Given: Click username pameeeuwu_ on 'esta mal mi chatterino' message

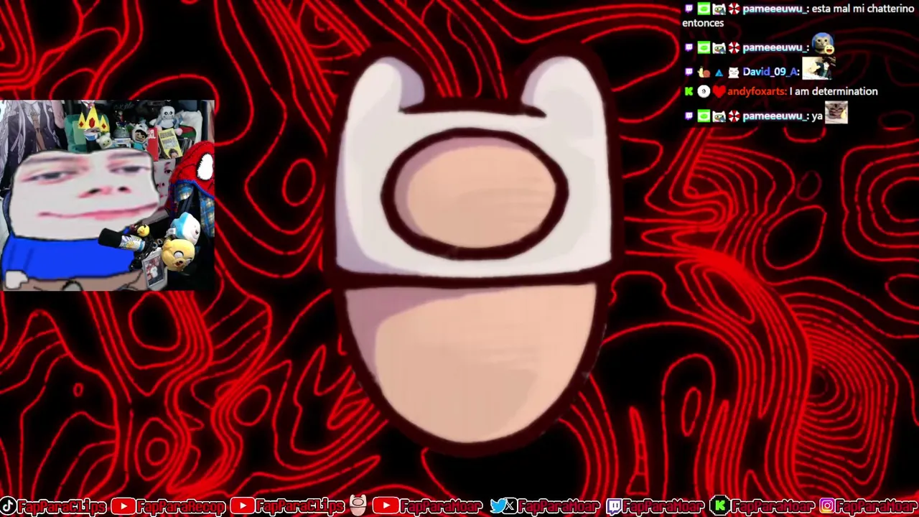Looking at the screenshot, I should [x=775, y=9].
